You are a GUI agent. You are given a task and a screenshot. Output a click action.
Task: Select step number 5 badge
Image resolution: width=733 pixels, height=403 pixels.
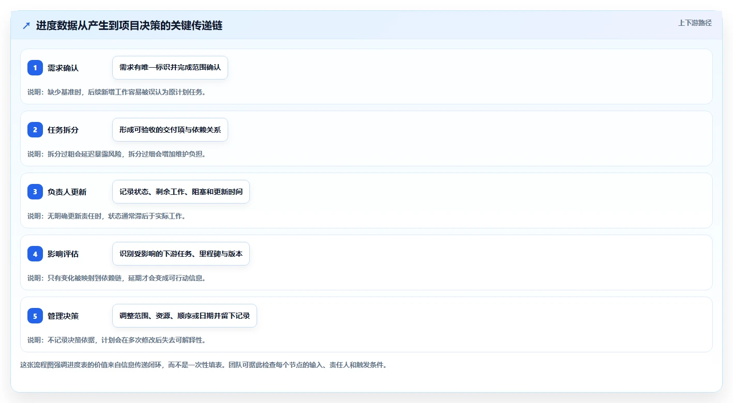35,316
